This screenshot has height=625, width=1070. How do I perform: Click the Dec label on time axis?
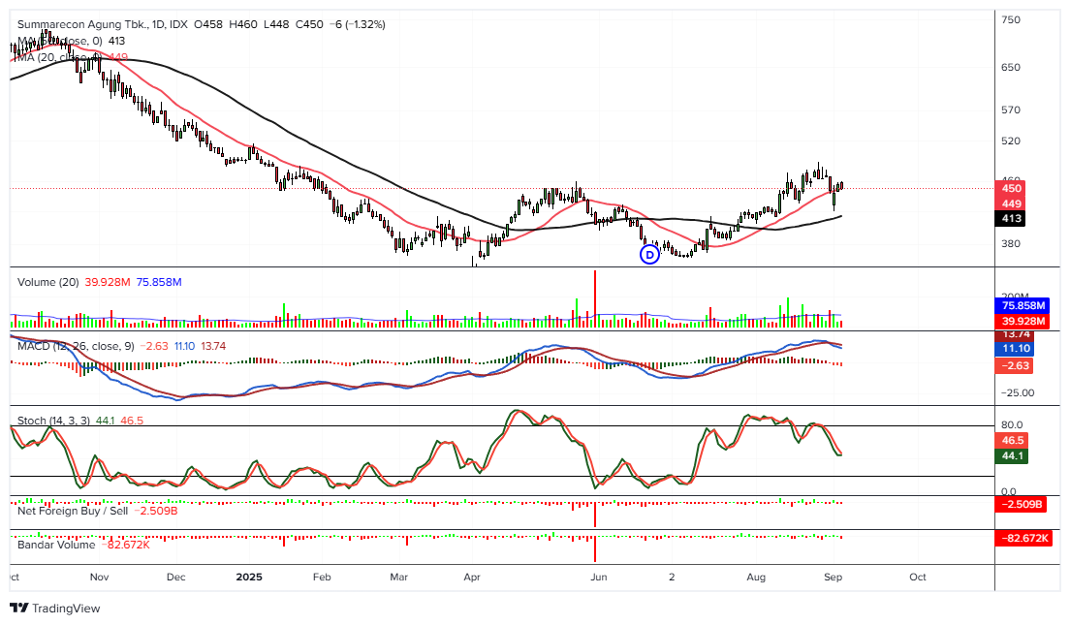pyautogui.click(x=176, y=577)
